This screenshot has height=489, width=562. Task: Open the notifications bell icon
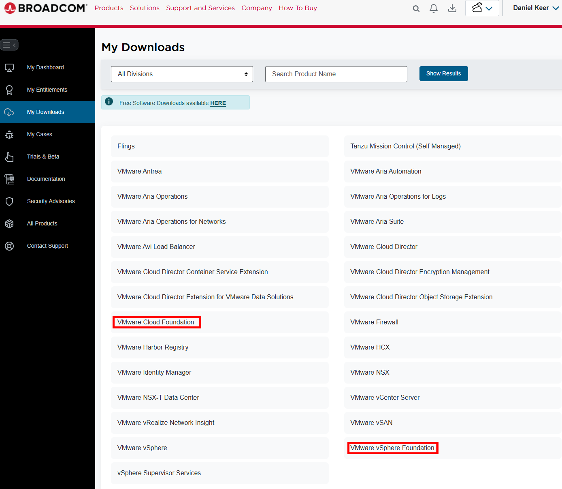click(434, 9)
